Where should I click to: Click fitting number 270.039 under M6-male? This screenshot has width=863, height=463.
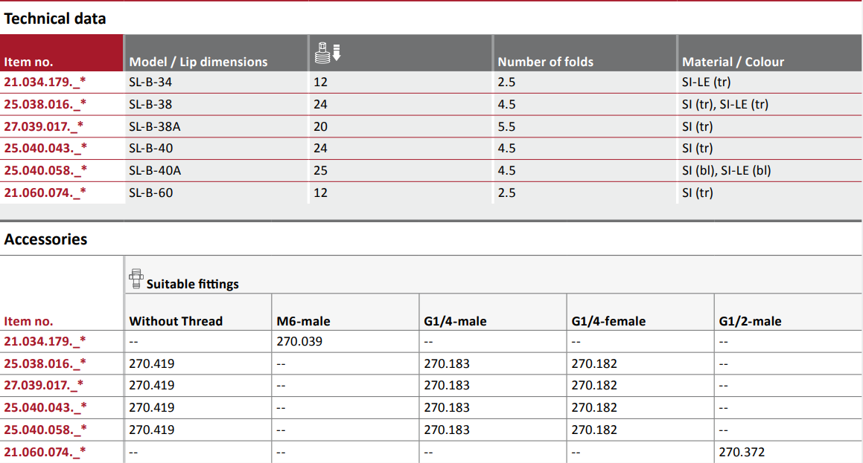tap(299, 342)
